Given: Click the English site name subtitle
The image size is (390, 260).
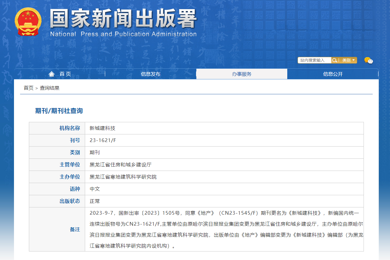Looking at the screenshot, I should [x=123, y=34].
